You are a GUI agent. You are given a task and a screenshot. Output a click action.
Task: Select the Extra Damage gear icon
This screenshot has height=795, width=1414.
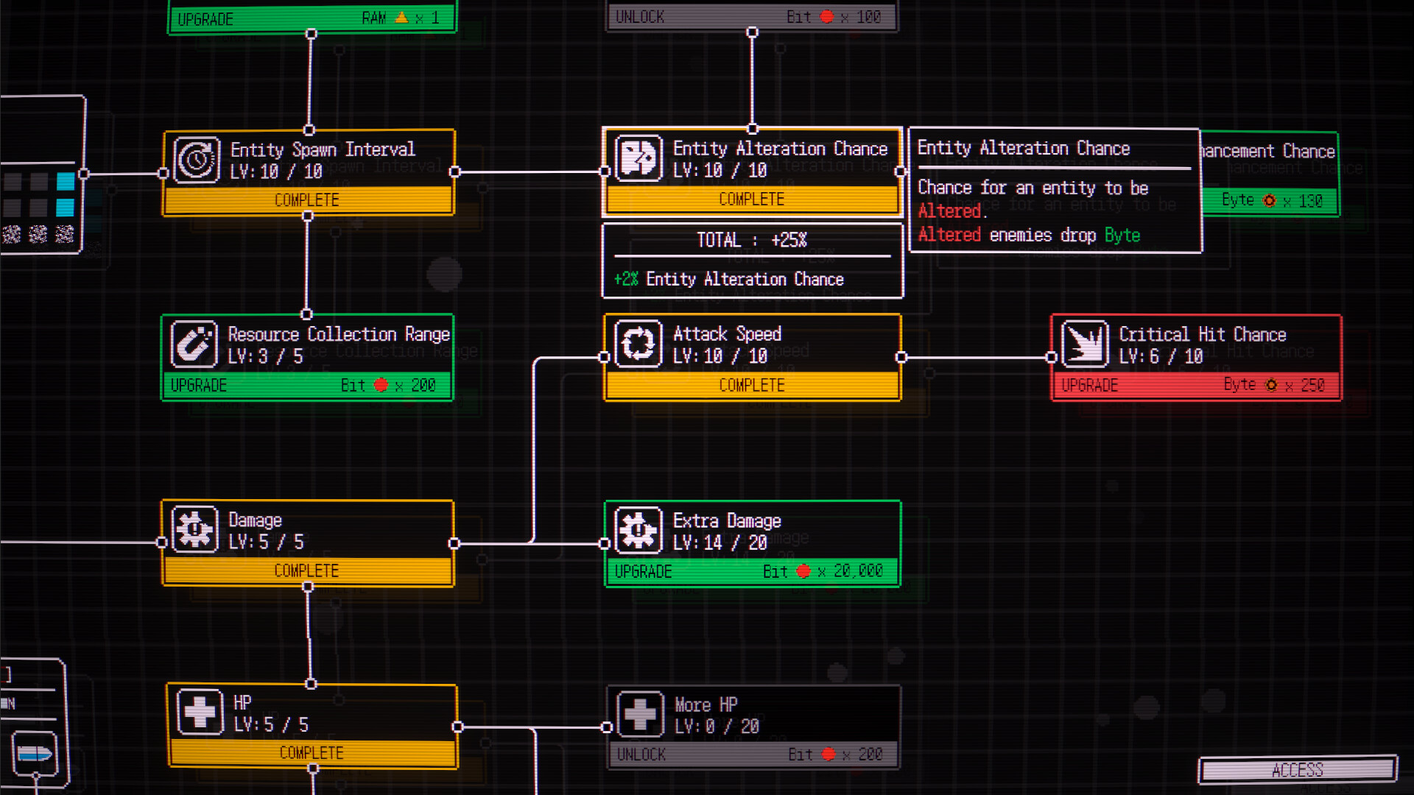638,530
